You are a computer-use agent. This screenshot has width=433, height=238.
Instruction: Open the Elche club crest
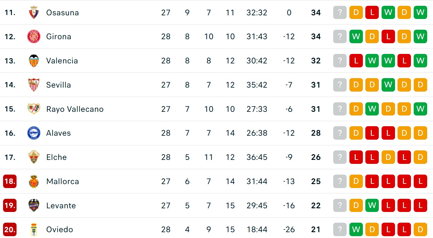(x=34, y=157)
